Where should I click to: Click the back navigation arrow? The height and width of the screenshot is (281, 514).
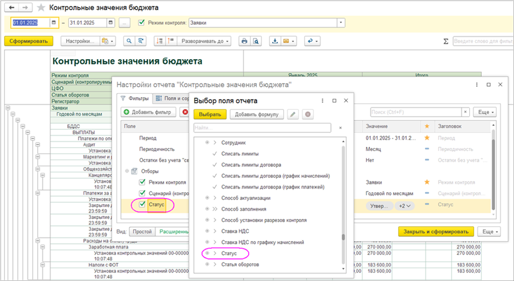point(13,8)
